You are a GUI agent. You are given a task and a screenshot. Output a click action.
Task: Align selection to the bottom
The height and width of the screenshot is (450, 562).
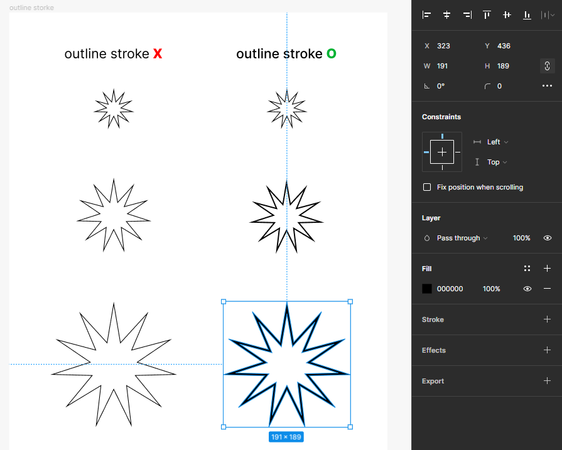(527, 14)
